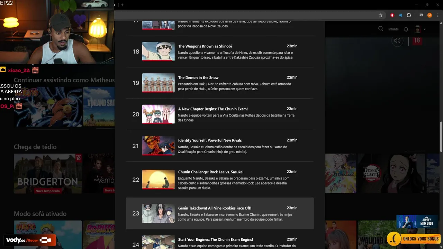Click the Jersey MIBR 2026 ad banner
The image size is (443, 249).
coord(417,222)
